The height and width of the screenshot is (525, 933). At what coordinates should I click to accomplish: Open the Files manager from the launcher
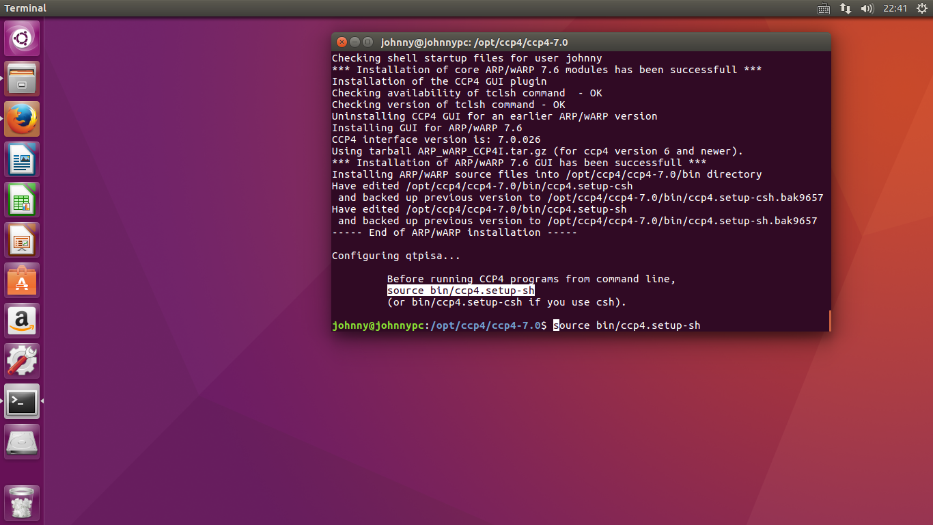[22, 79]
